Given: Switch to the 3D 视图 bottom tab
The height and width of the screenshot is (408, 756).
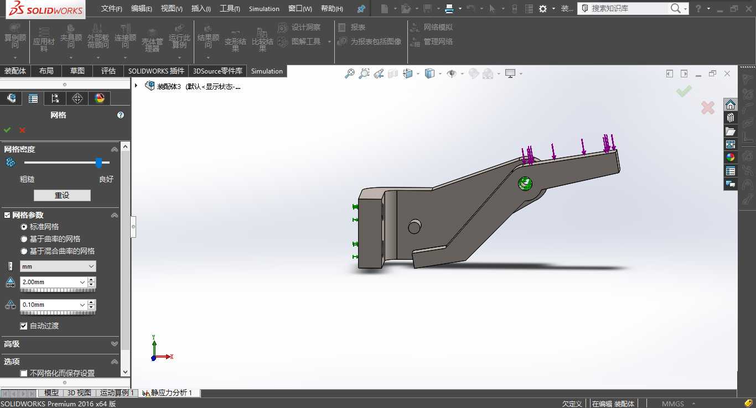Looking at the screenshot, I should [79, 393].
